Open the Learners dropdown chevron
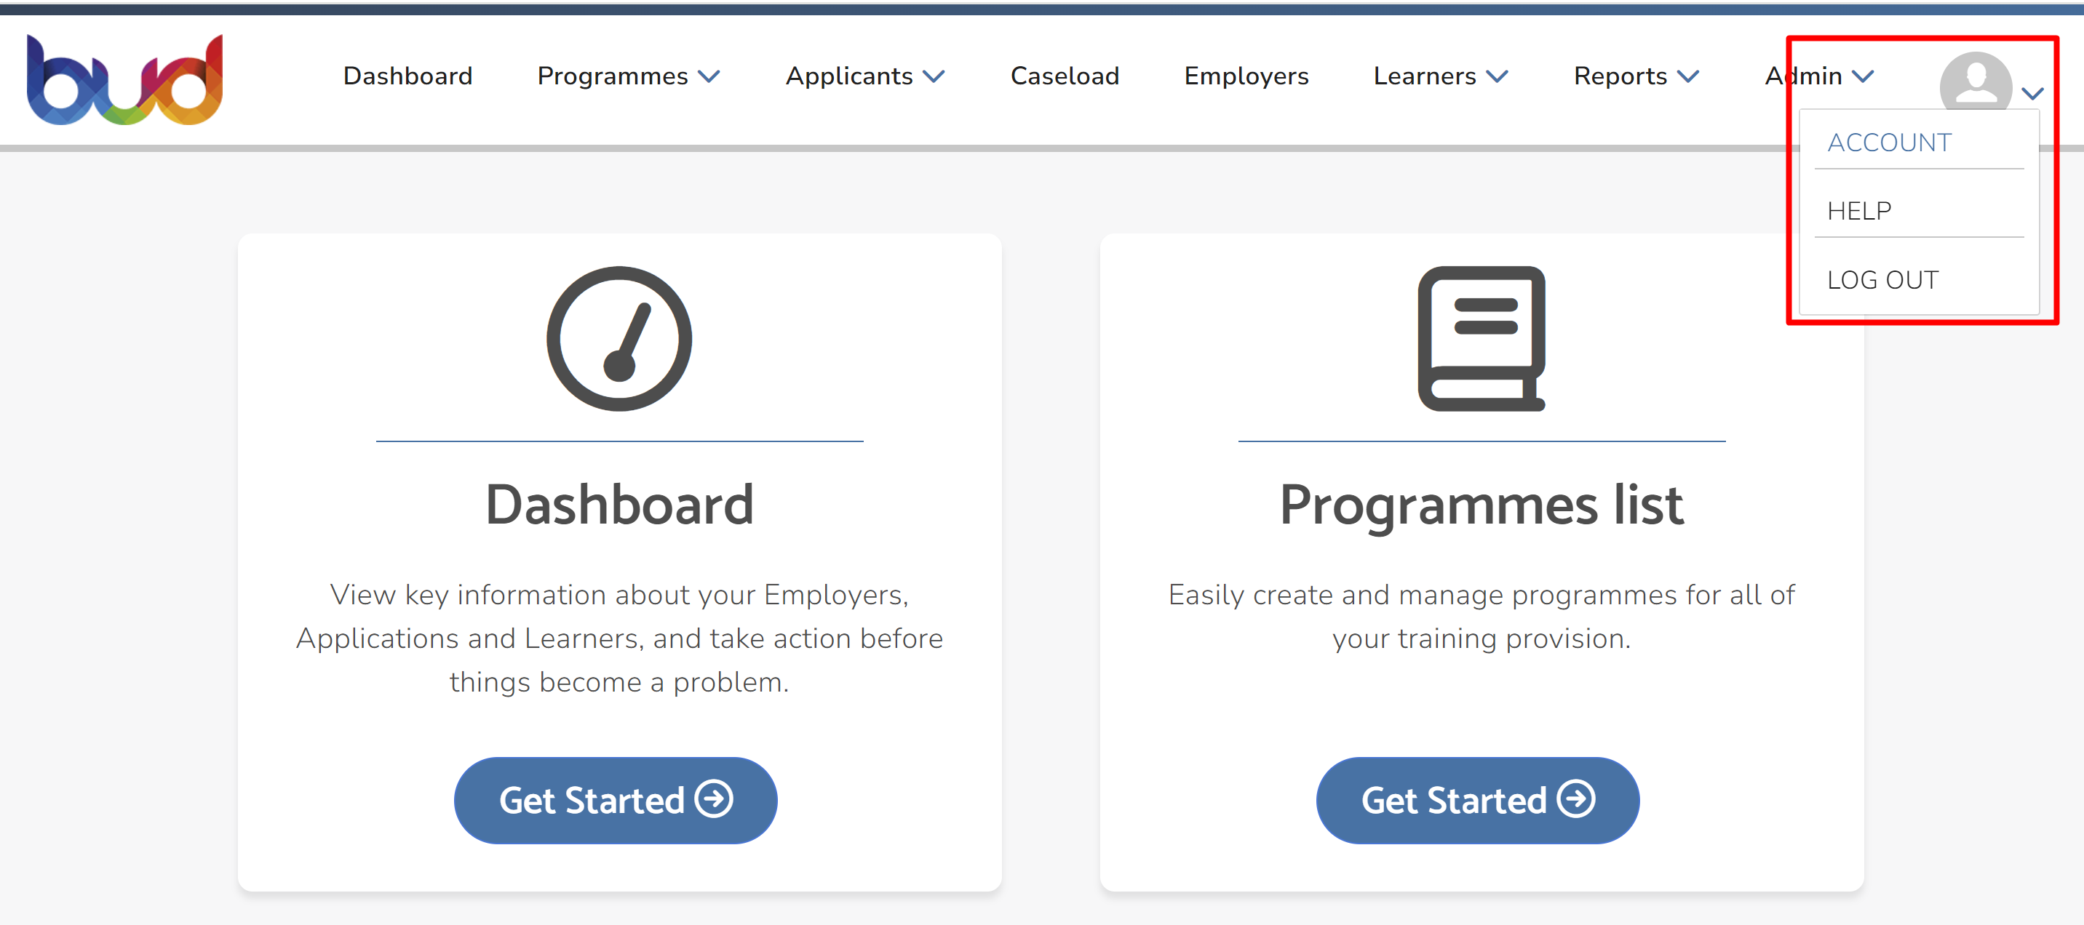2084x925 pixels. (1498, 76)
